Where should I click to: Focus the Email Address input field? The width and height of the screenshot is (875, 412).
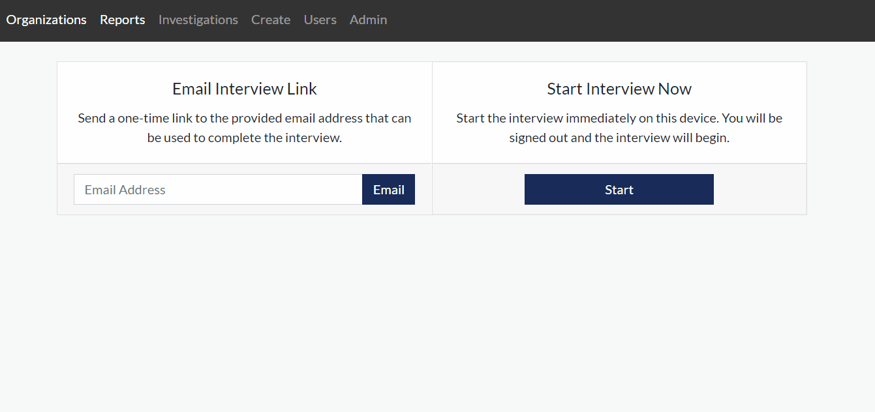coord(218,190)
